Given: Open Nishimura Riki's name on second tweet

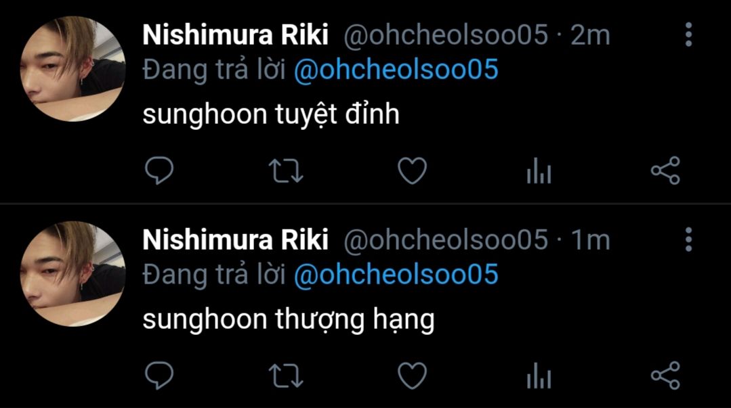Looking at the screenshot, I should point(235,240).
